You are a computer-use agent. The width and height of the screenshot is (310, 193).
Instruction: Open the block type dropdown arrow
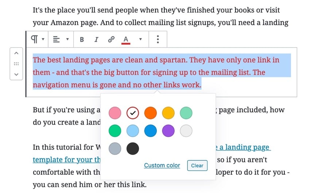point(43,39)
